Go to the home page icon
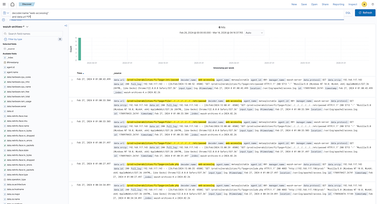The width and height of the screenshot is (377, 204). pyautogui.click(x=12, y=4)
